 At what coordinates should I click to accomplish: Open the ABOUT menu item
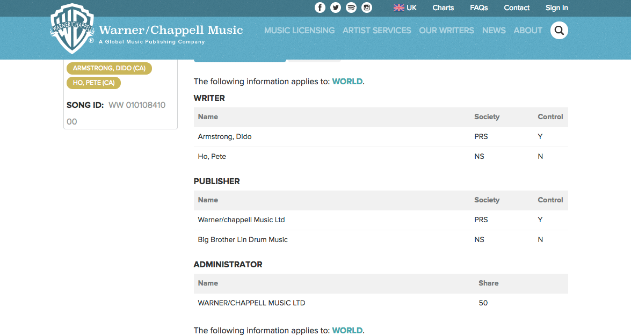(x=528, y=30)
